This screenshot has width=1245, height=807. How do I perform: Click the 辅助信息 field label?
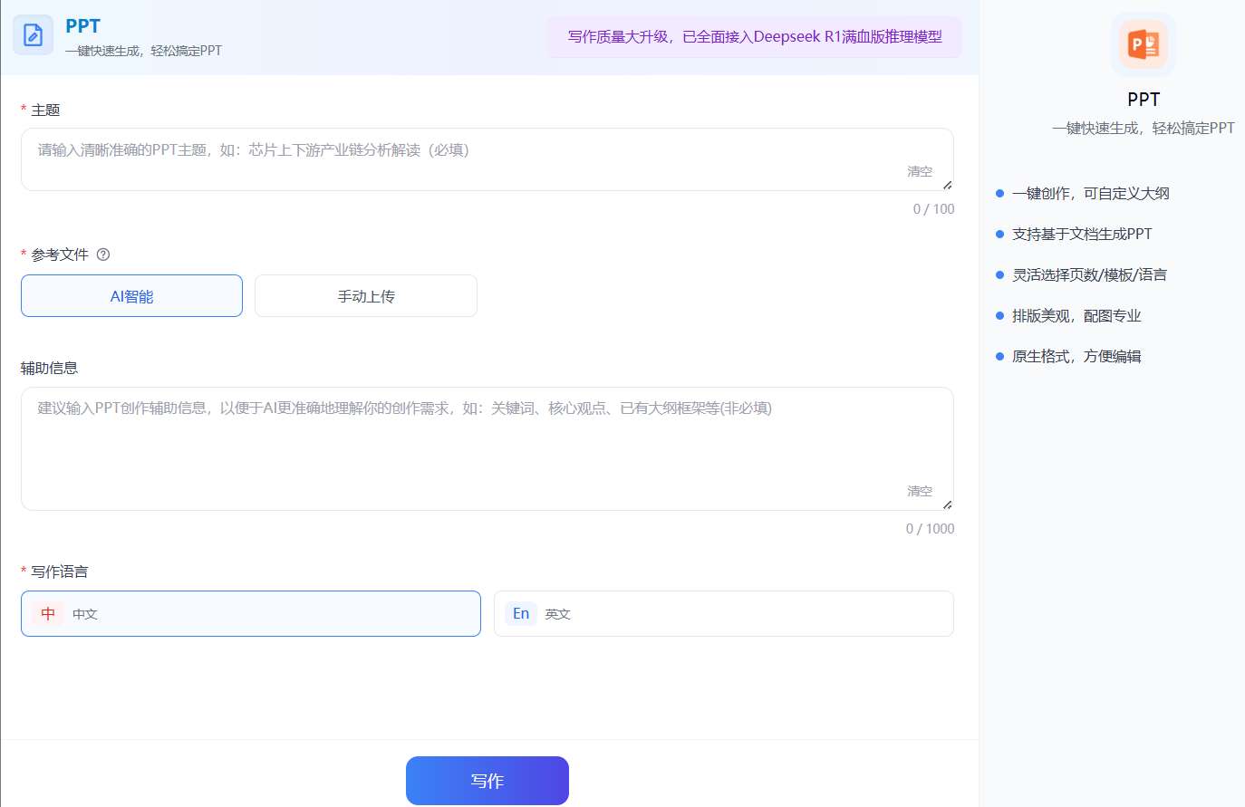pos(49,368)
